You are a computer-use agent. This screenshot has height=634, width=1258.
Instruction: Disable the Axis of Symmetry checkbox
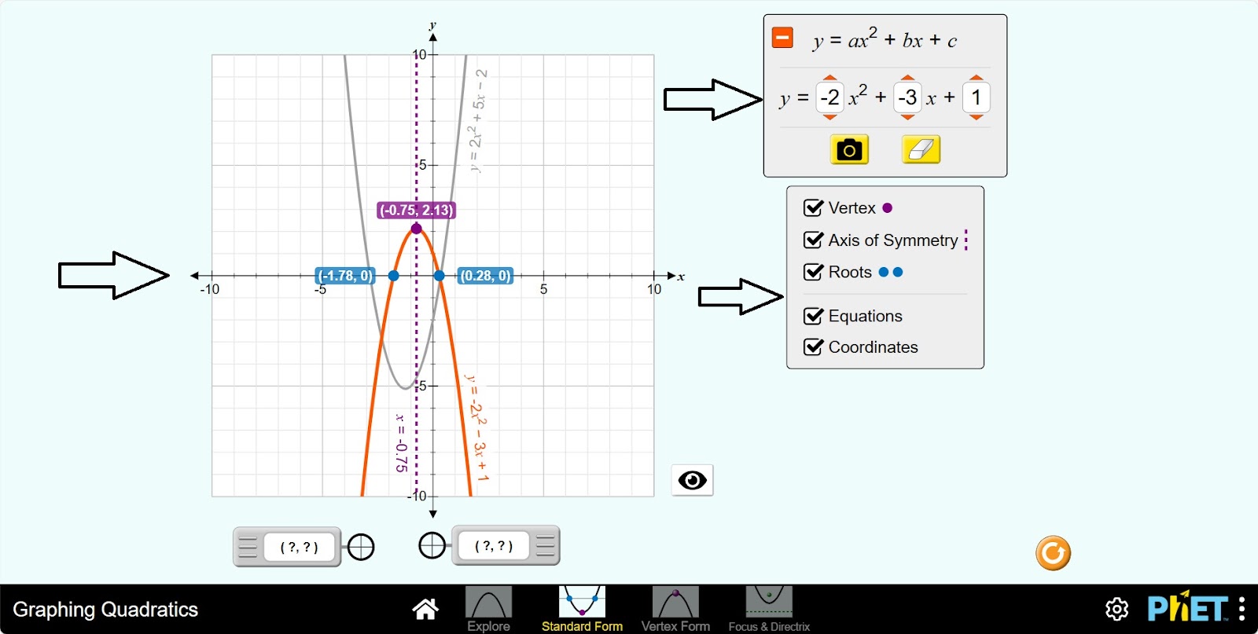[x=813, y=240]
